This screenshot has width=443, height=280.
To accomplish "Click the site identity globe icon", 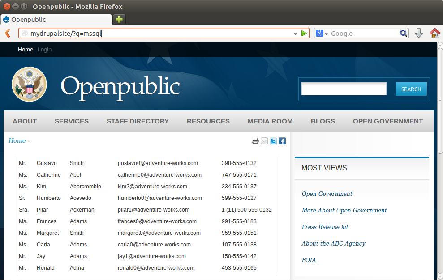I will (25, 33).
